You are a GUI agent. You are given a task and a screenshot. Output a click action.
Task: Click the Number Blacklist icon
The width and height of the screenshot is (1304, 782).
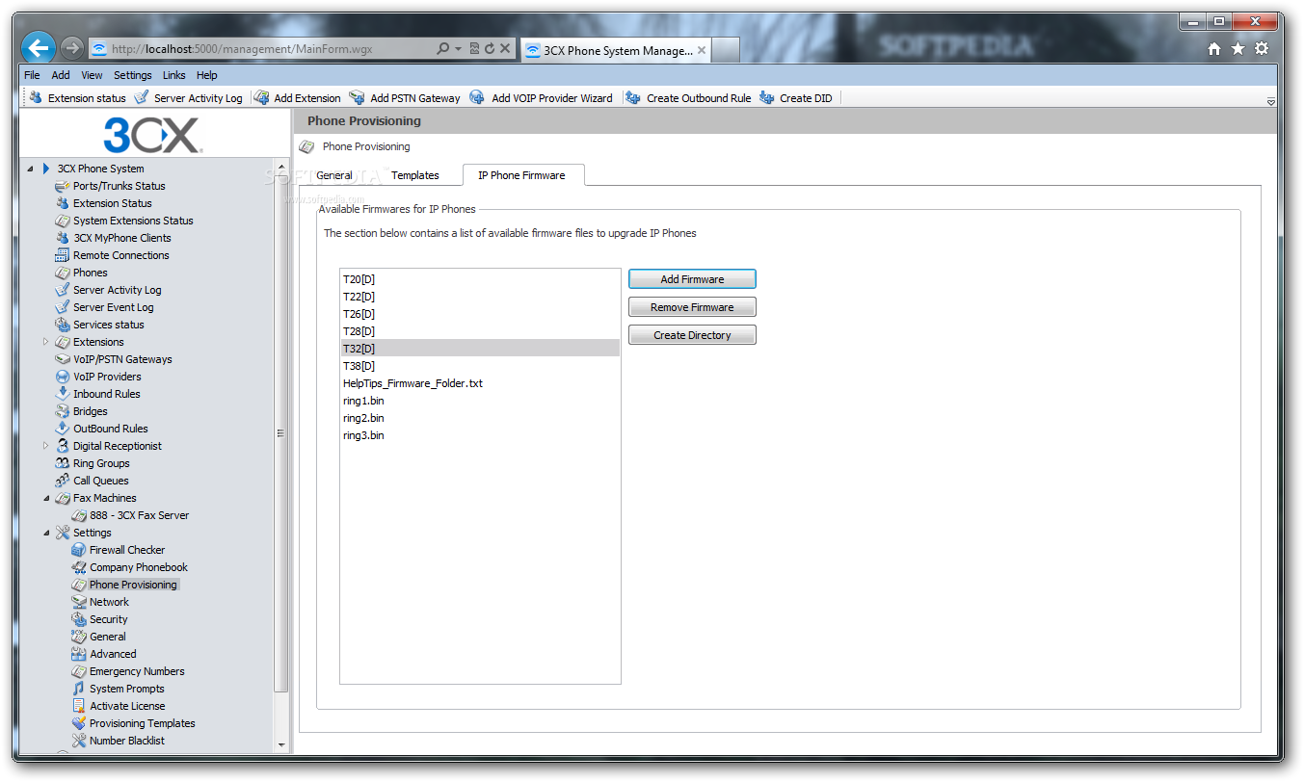[79, 741]
